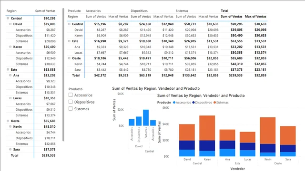Image resolution: width=305 pixels, height=171 pixels.
Task: Collapse Lucas in left matrix
Action: tap(10, 98)
